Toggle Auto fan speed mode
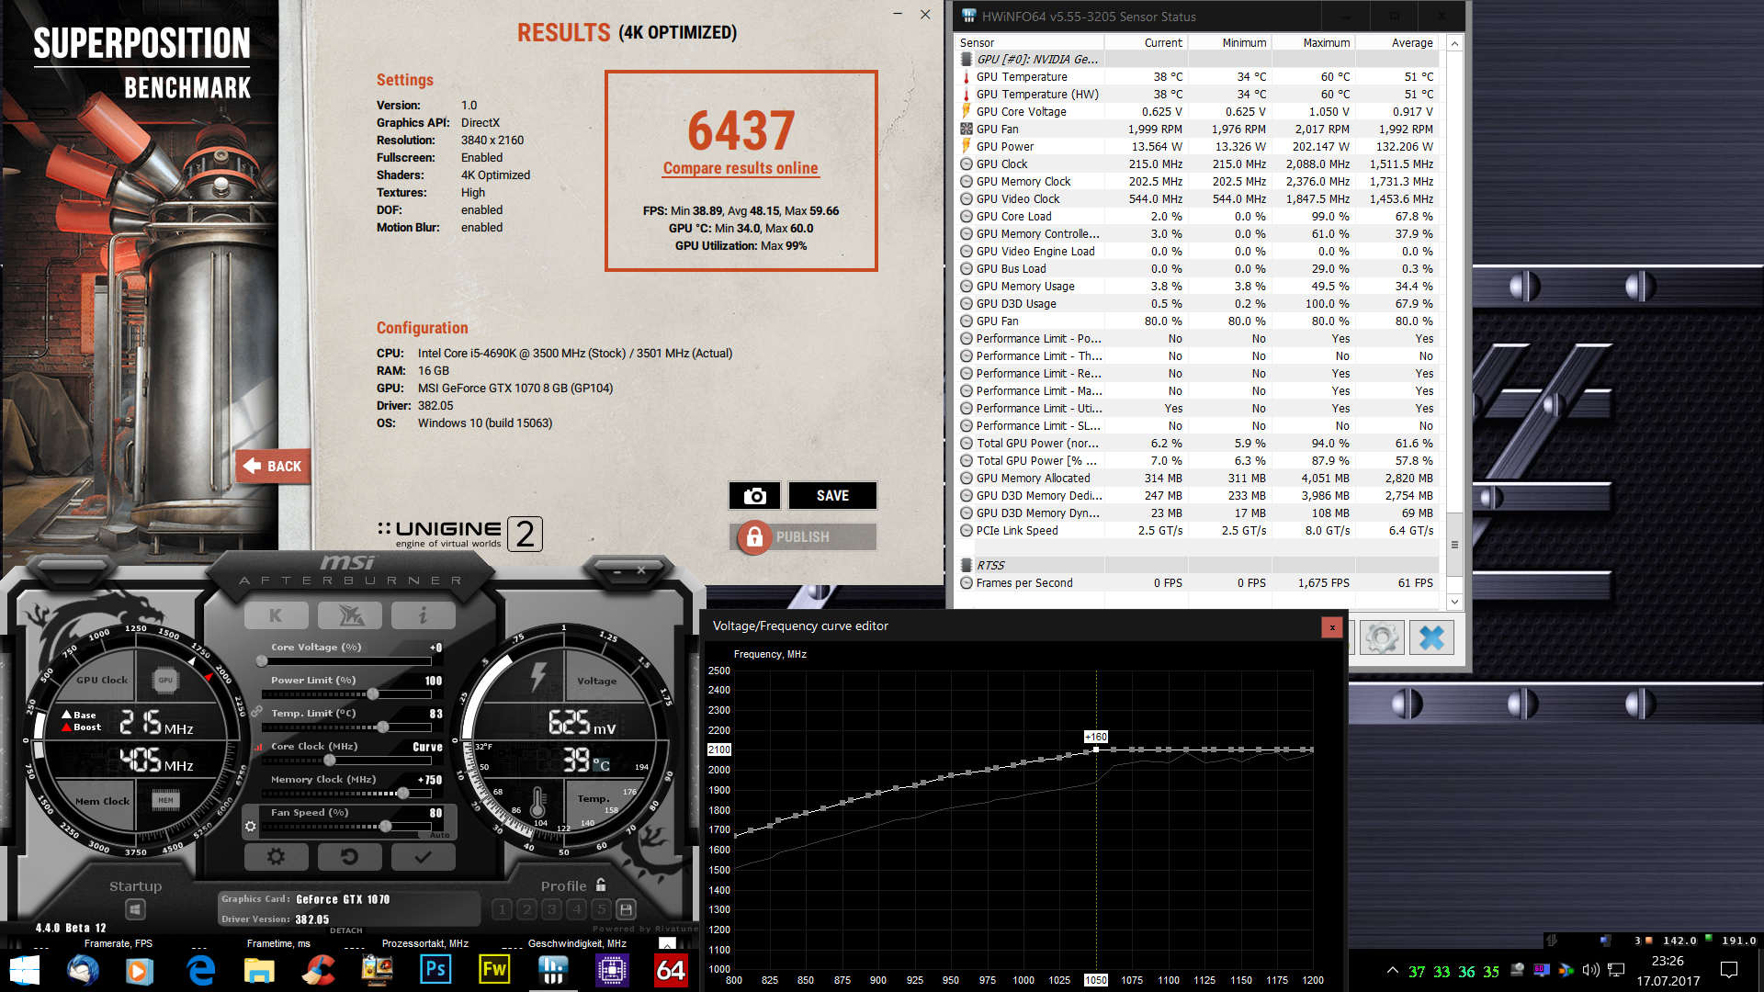1764x992 pixels. (439, 835)
